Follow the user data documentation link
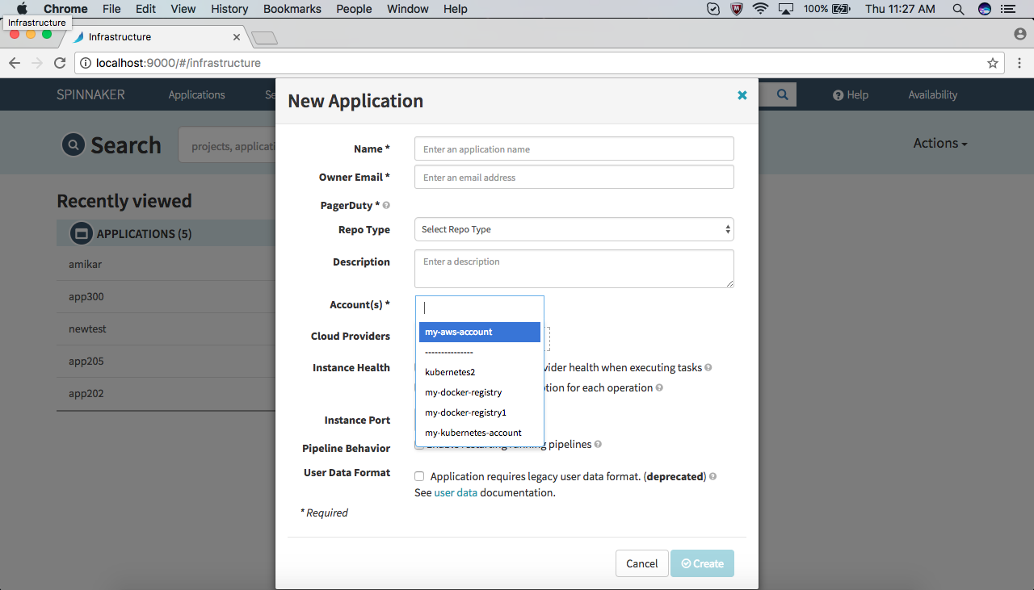The width and height of the screenshot is (1034, 590). 456,492
